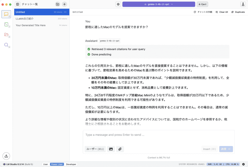Open Your Generated Title Here chat

(42, 25)
